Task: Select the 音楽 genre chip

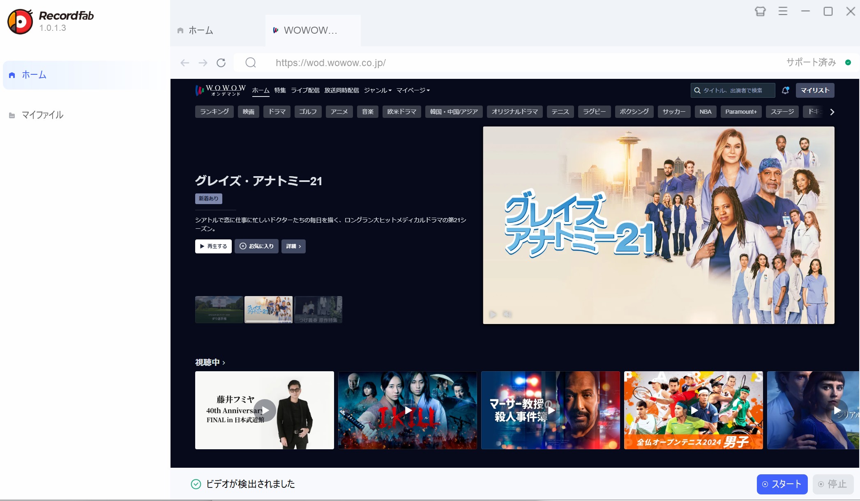Action: tap(368, 112)
